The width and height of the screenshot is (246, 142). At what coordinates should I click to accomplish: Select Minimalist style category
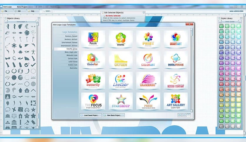click(72, 55)
